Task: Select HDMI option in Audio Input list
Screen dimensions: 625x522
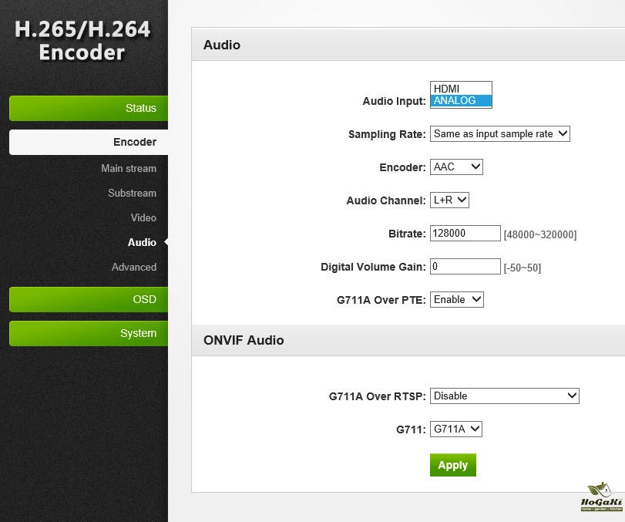Action: (x=460, y=89)
